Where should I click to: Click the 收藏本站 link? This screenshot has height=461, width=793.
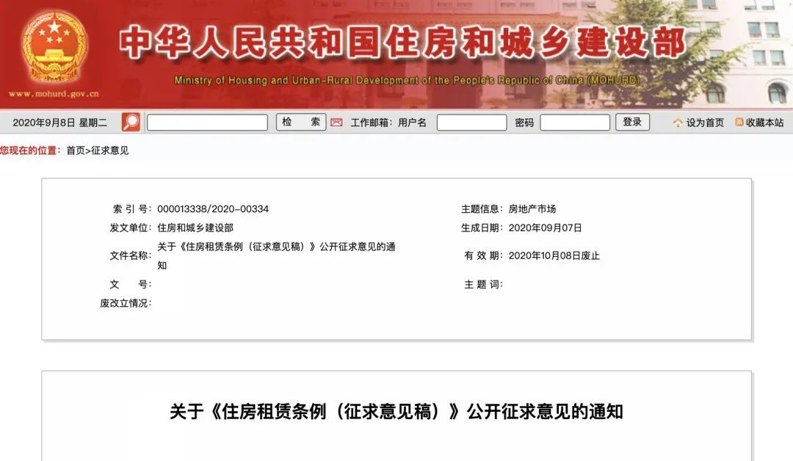tap(764, 123)
